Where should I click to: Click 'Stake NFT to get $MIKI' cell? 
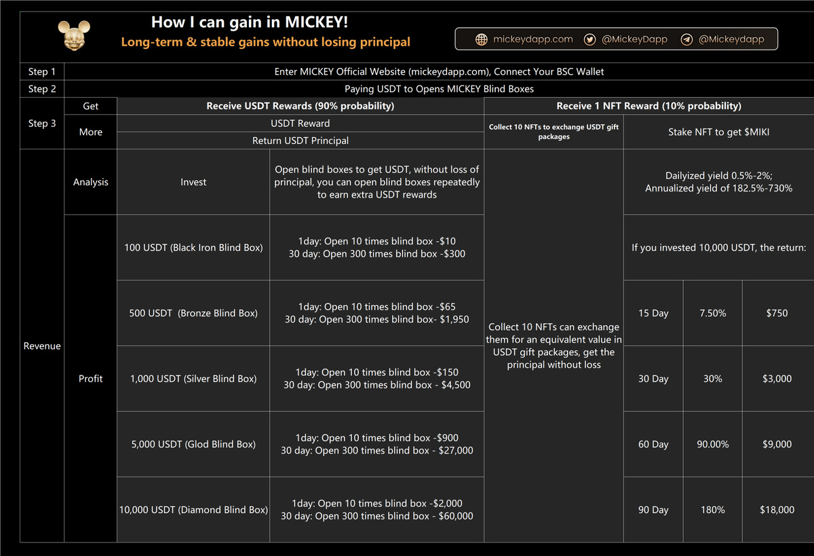tap(718, 132)
